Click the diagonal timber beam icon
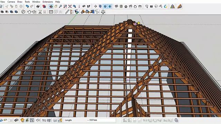This screenshot has height=124, width=221. [x=67, y=12]
